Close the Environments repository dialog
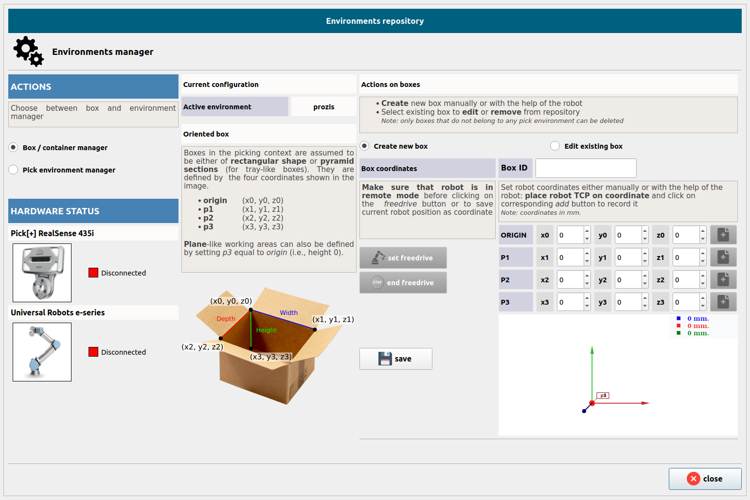This screenshot has height=500, width=750. coord(705,479)
